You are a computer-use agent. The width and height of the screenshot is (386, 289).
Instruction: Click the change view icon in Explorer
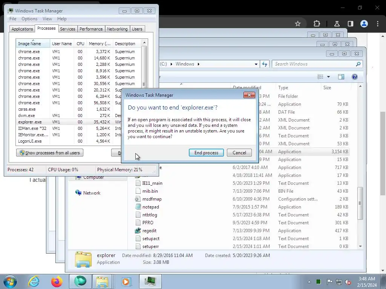[x=320, y=77]
